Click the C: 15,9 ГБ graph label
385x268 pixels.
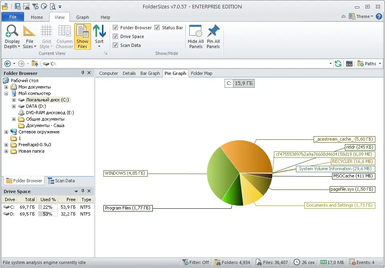tap(239, 83)
